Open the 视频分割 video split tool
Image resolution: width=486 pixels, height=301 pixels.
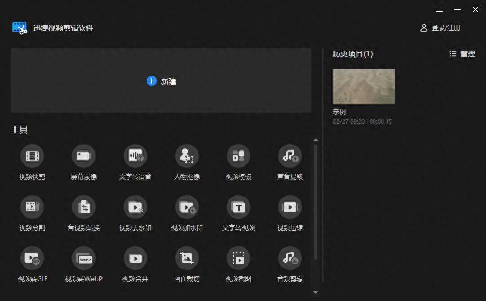tap(32, 207)
